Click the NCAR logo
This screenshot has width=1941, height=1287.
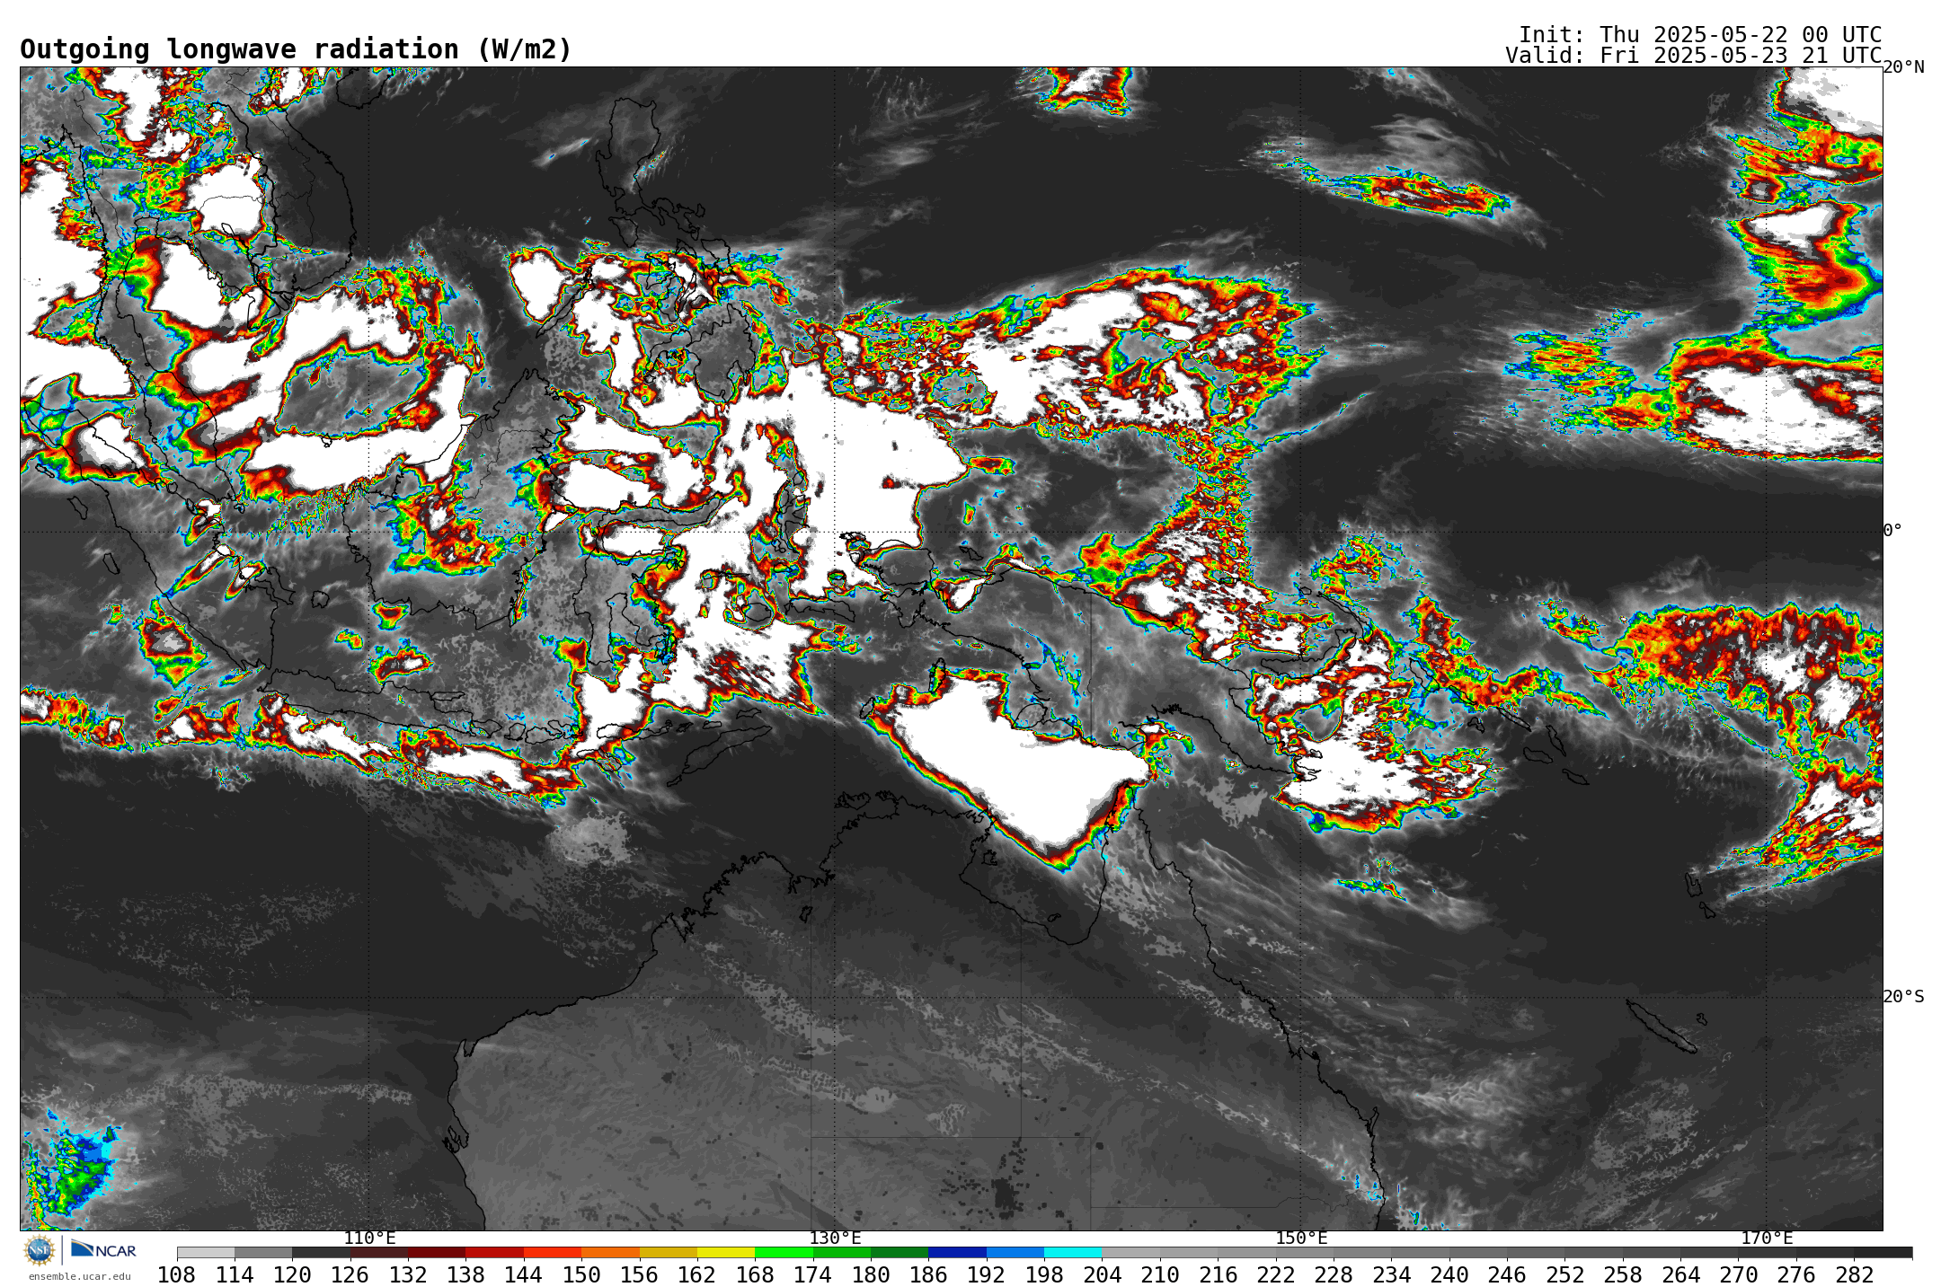[103, 1249]
